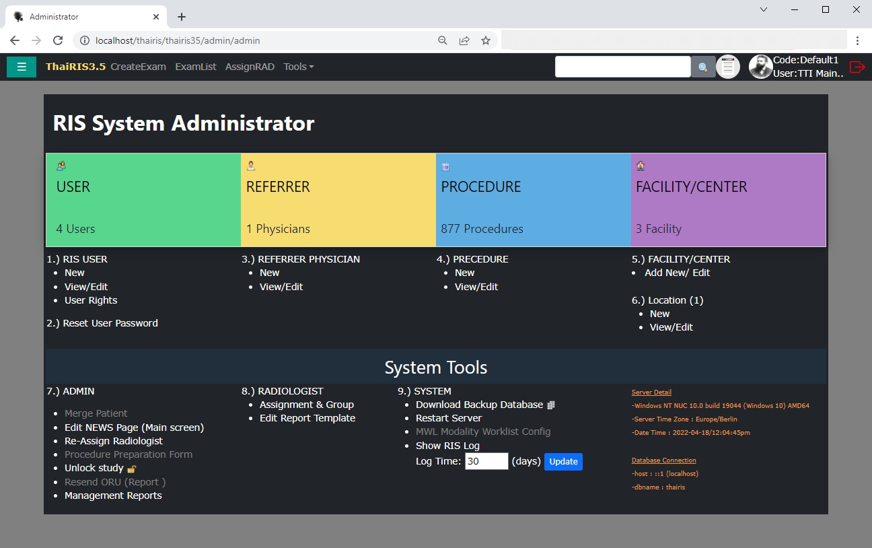Open User Rights link
This screenshot has height=548, width=872.
click(91, 300)
